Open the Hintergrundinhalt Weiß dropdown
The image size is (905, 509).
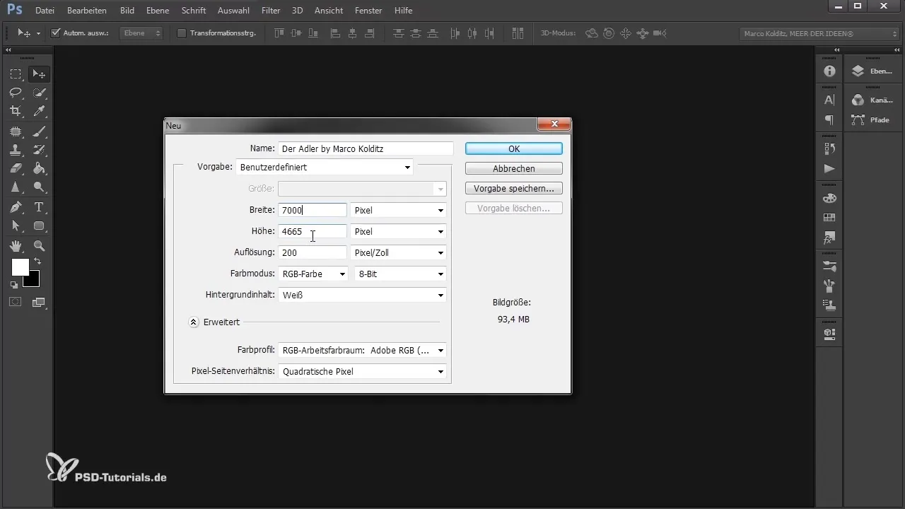[362, 295]
